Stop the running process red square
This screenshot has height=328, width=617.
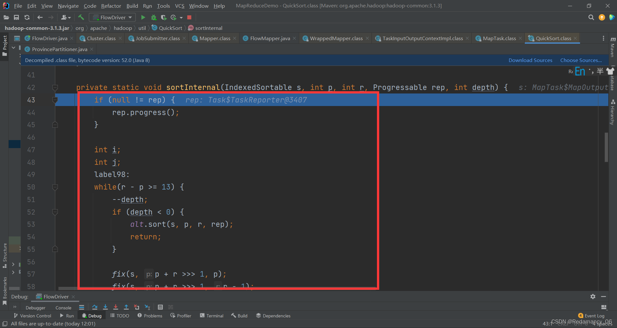coord(189,17)
